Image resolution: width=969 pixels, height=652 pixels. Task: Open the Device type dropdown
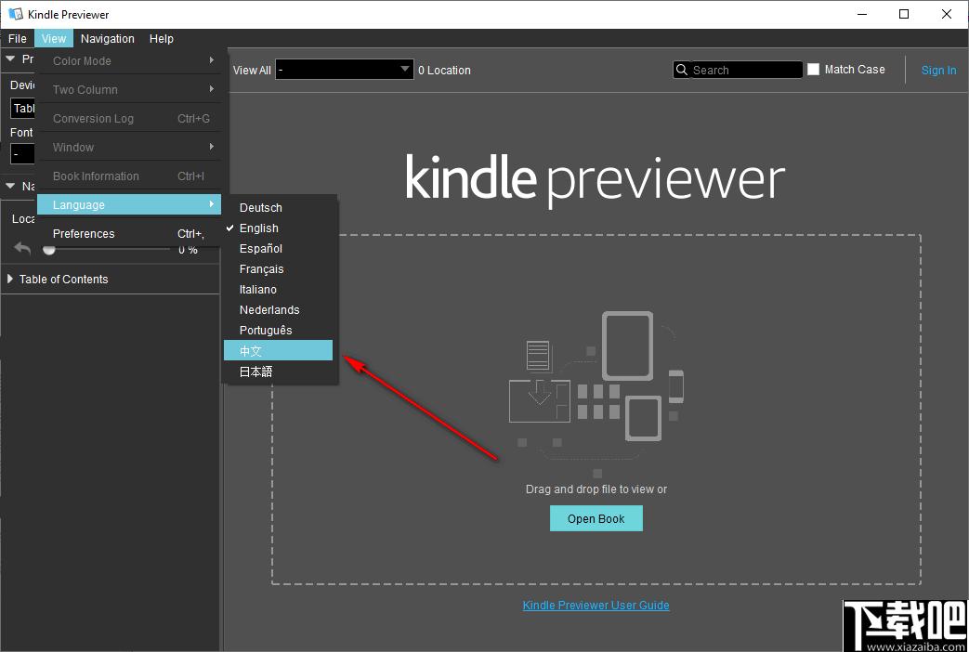coord(23,108)
